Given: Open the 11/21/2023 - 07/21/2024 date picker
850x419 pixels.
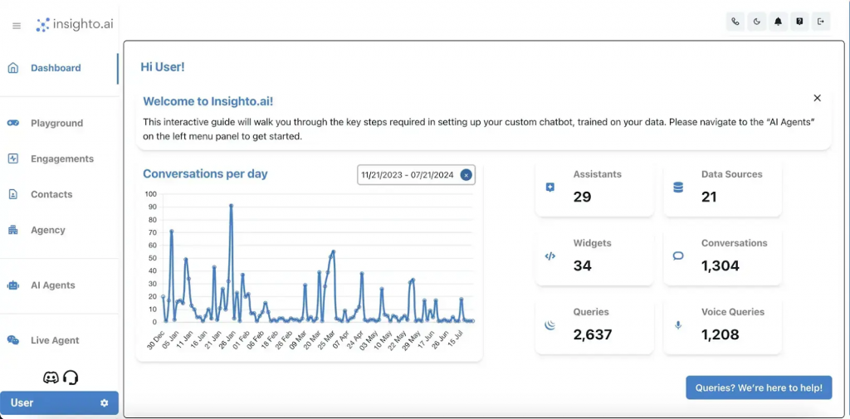Looking at the screenshot, I should 416,175.
